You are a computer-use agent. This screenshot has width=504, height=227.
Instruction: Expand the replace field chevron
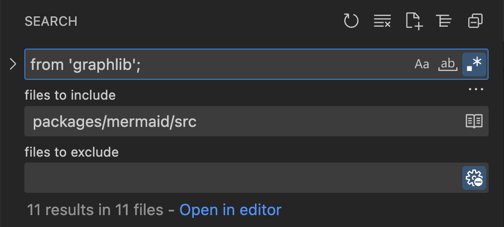(13, 64)
